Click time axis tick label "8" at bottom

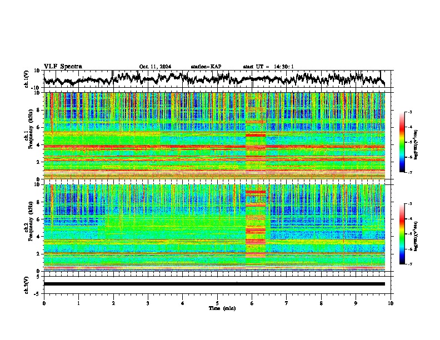coord(321,303)
